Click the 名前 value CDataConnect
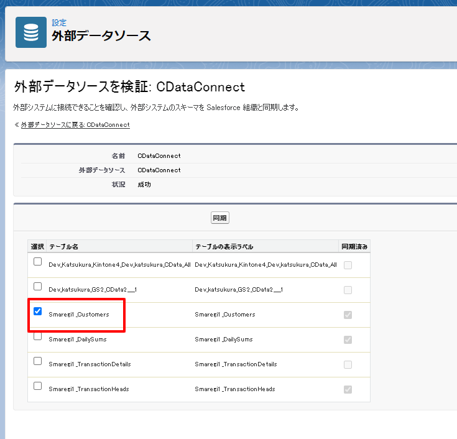The width and height of the screenshot is (457, 439). pos(159,156)
